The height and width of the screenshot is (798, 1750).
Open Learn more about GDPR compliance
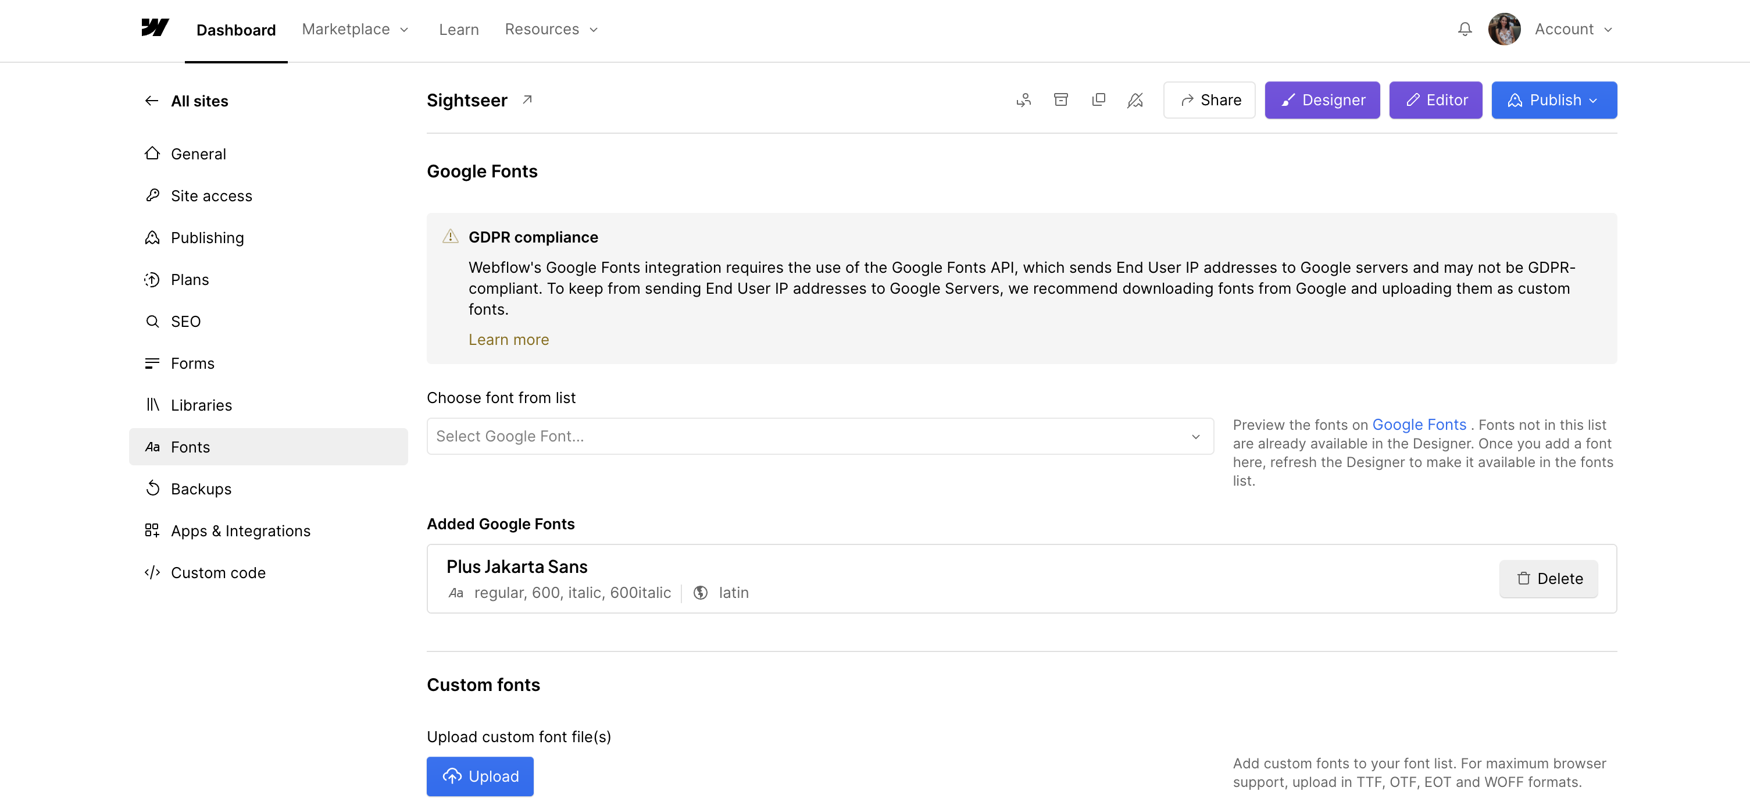tap(508, 339)
